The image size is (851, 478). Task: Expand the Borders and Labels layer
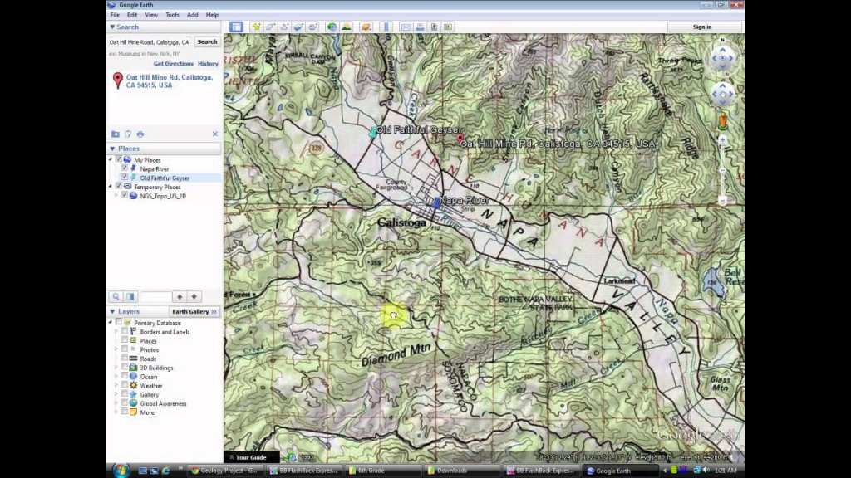coord(116,332)
